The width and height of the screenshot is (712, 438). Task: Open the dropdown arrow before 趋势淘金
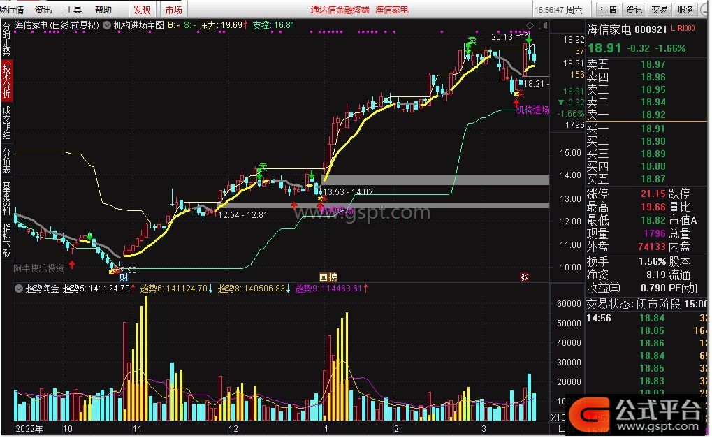19,289
